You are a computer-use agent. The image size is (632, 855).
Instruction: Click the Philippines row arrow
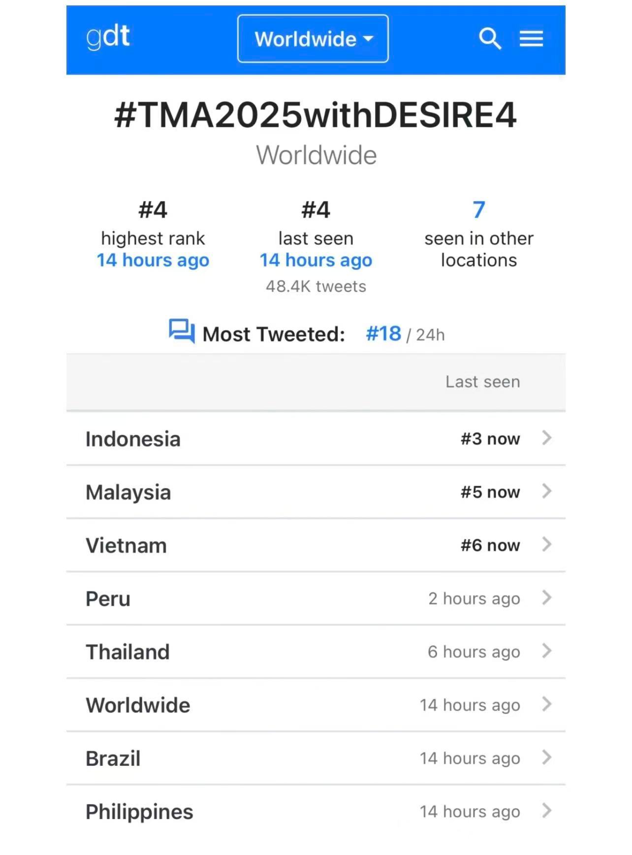click(x=546, y=810)
